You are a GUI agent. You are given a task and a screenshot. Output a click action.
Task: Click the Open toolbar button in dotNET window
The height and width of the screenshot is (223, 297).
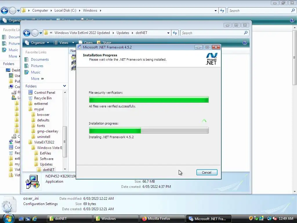86,43
